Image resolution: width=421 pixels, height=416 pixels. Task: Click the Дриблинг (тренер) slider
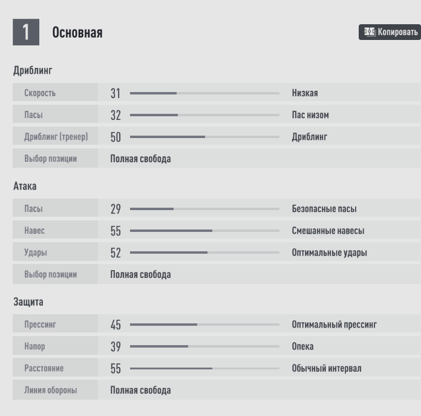coord(204,137)
